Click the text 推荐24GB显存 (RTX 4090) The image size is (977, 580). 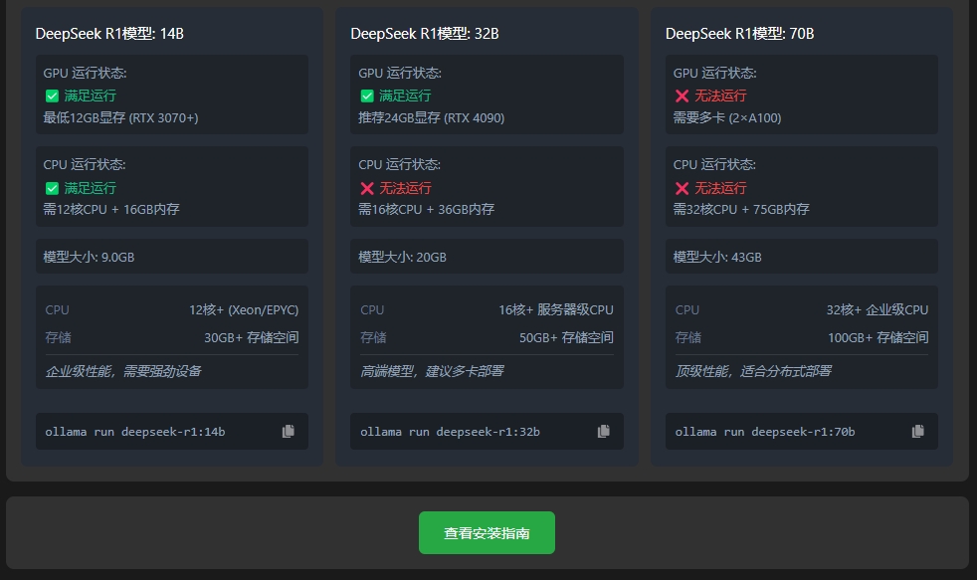(x=431, y=117)
